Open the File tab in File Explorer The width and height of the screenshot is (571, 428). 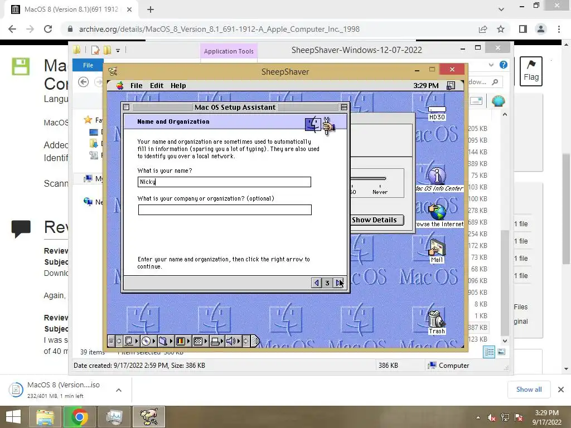pyautogui.click(x=88, y=65)
